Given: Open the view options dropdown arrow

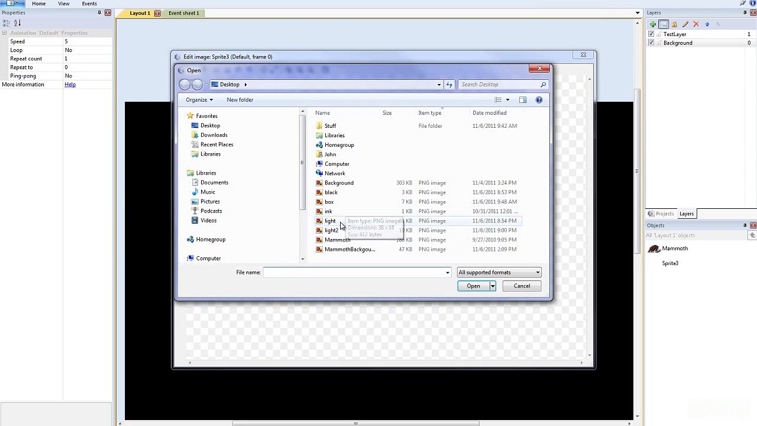Looking at the screenshot, I should click(507, 100).
